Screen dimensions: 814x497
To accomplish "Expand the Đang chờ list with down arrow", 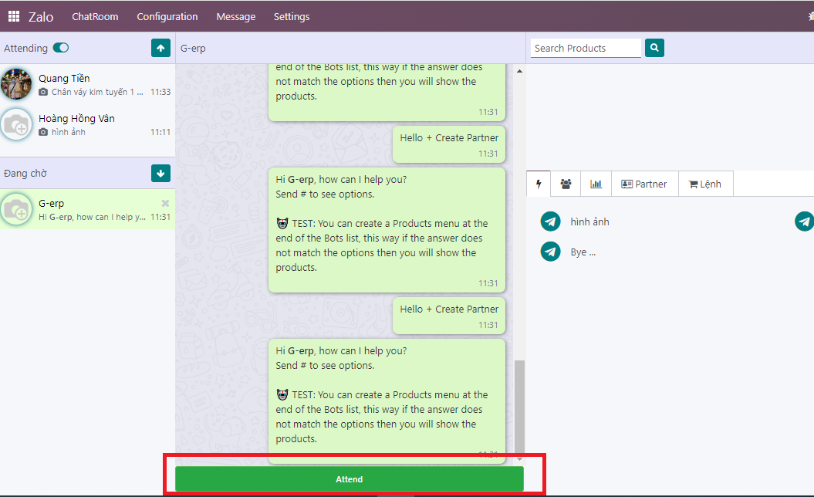I will (161, 173).
